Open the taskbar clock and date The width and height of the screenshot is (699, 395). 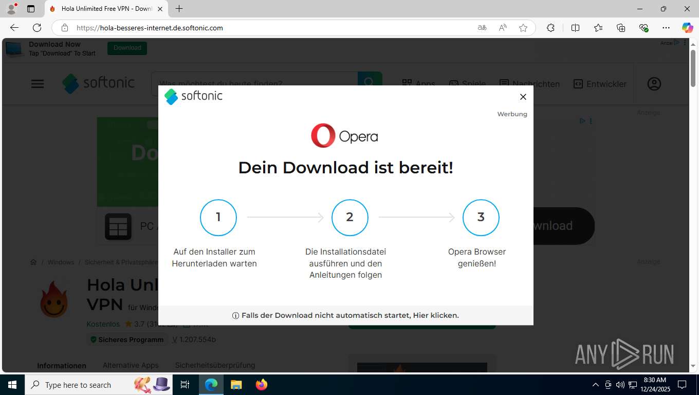655,385
